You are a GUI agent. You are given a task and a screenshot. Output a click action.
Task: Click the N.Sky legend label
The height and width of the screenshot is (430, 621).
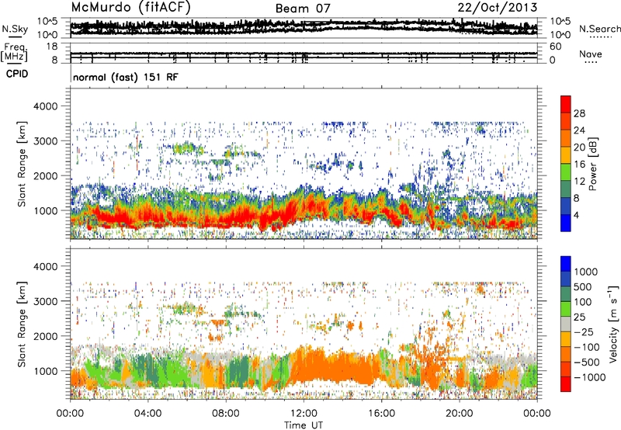pos(15,29)
